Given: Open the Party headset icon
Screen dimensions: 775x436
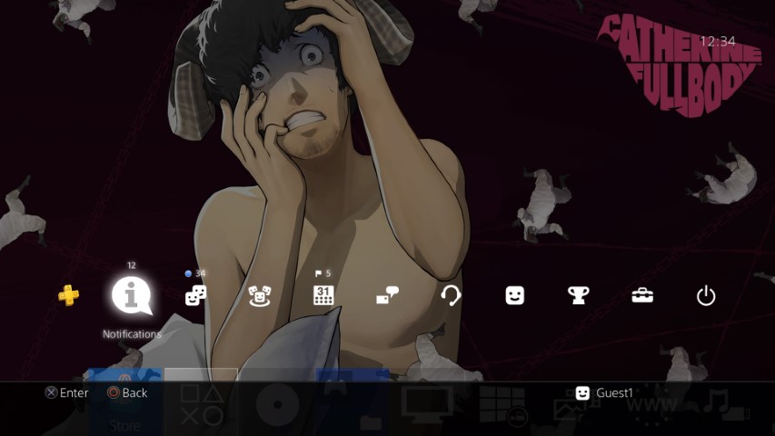Looking at the screenshot, I should click(451, 295).
